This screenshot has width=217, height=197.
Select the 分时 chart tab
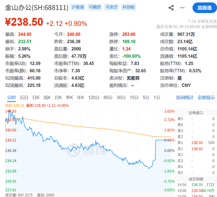[11, 98]
